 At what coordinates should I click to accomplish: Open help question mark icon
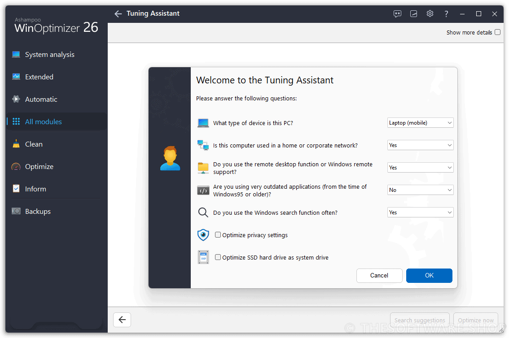(446, 13)
